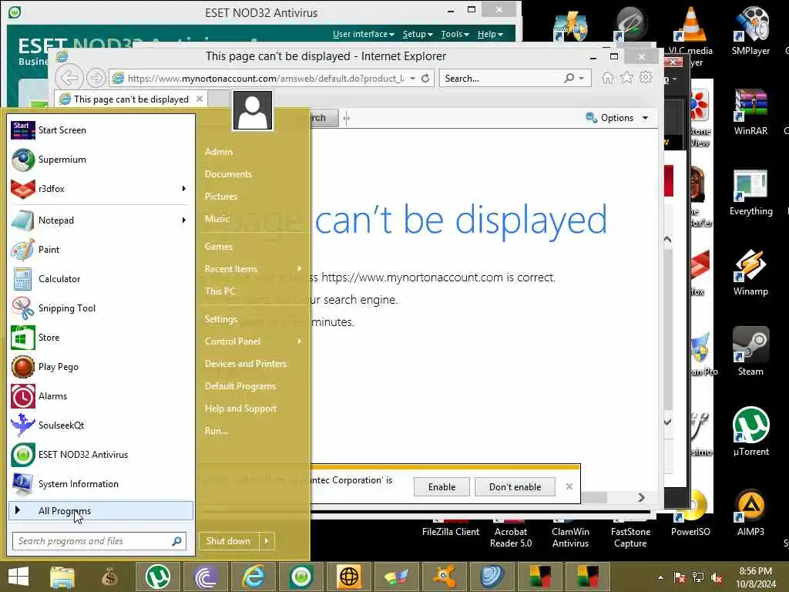The width and height of the screenshot is (789, 592).
Task: Click the Enable add-on button
Action: click(442, 487)
